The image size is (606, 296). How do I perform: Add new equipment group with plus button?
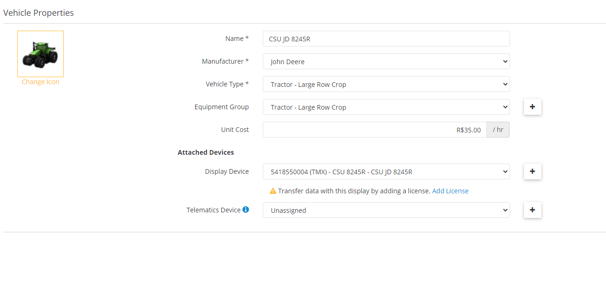click(x=532, y=107)
